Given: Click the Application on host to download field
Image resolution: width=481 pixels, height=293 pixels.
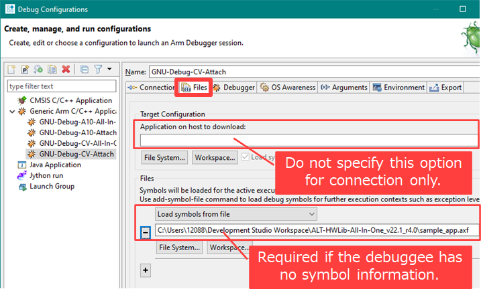Looking at the screenshot, I should tap(309, 140).
